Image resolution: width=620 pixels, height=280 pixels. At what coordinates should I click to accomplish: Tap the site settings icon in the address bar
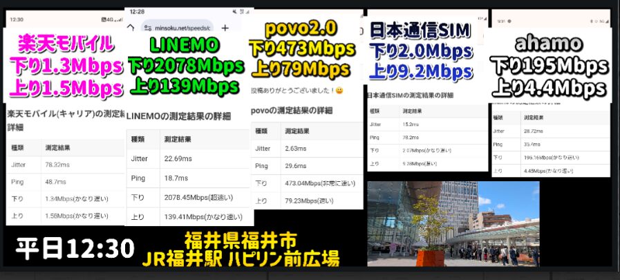click(148, 28)
